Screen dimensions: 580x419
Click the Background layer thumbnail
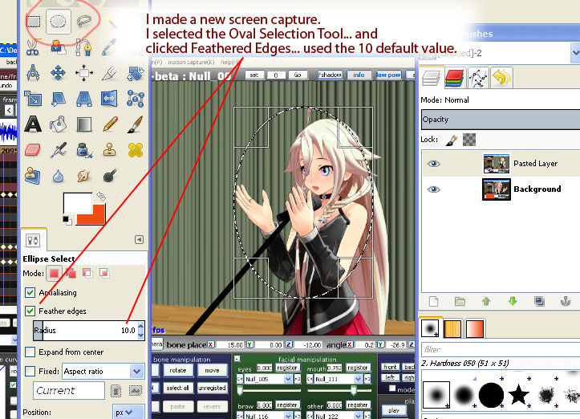click(496, 189)
